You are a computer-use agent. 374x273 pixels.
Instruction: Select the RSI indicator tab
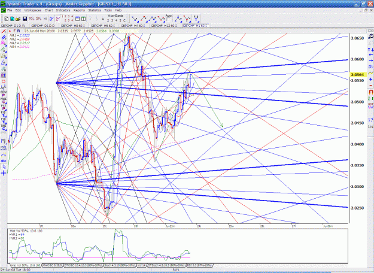coord(199,265)
